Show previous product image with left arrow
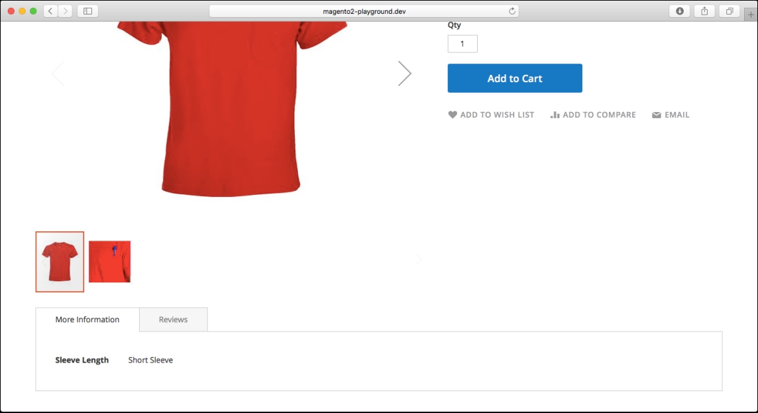758x413 pixels. point(58,74)
